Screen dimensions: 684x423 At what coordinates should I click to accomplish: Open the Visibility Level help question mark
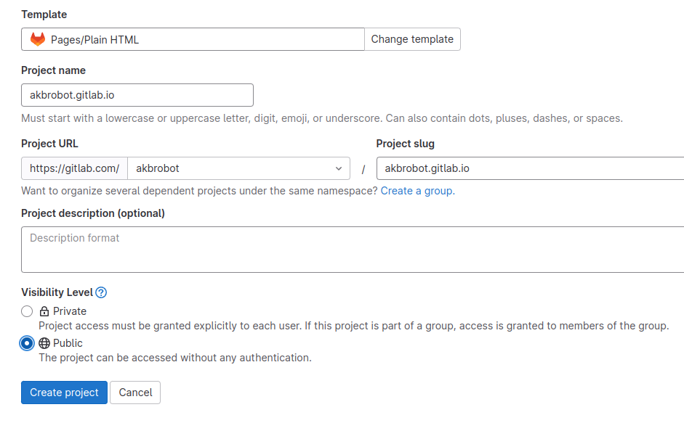pos(100,292)
